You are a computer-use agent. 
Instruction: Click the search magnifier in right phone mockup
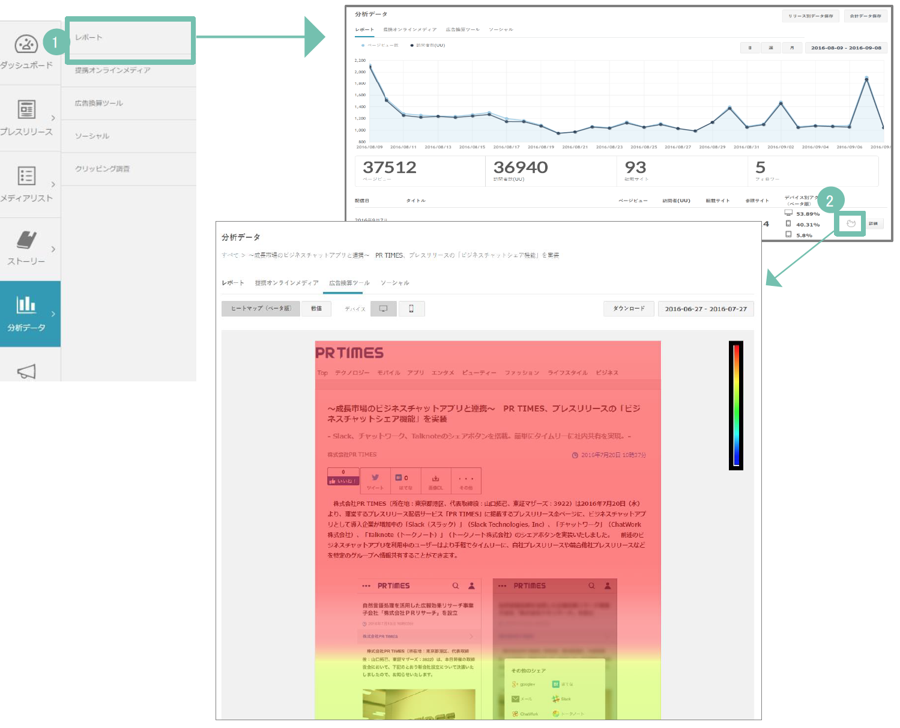[592, 586]
